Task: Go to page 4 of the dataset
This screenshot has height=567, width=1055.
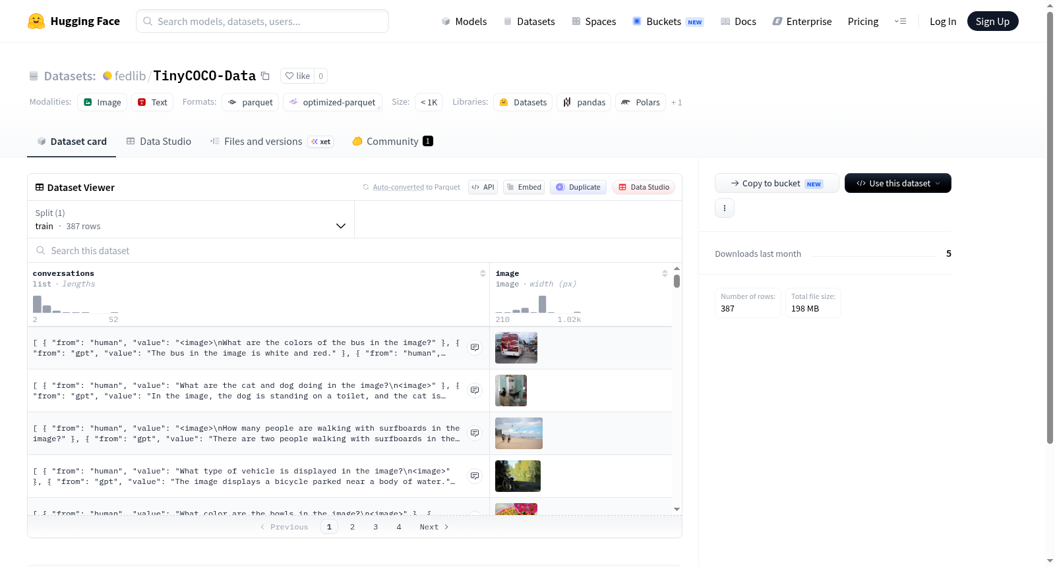Action: [x=399, y=527]
